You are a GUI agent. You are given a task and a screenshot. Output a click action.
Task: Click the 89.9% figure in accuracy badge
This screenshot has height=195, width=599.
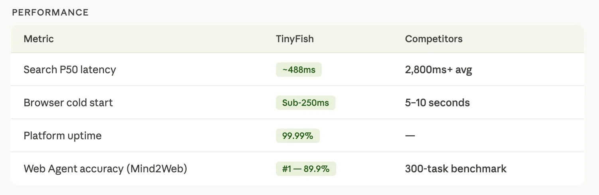pyautogui.click(x=316, y=169)
